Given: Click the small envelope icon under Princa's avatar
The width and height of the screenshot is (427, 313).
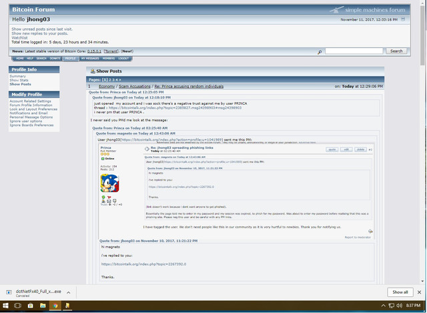Looking at the screenshot, I should [109, 201].
